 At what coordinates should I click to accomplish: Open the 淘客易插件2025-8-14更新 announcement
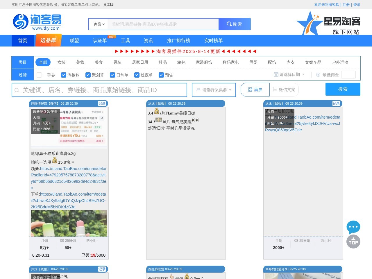(186, 51)
